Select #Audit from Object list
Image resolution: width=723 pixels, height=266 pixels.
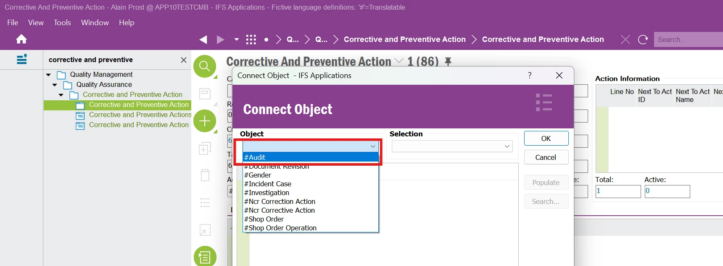[x=311, y=157]
